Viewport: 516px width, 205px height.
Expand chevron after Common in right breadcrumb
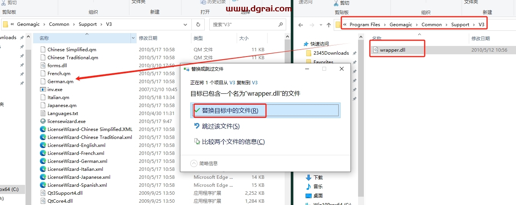446,25
